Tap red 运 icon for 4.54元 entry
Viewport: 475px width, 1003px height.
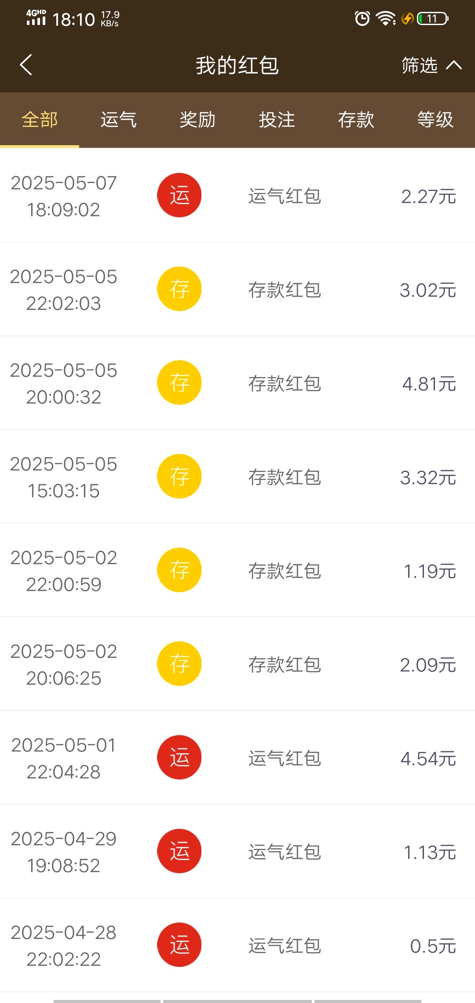pyautogui.click(x=179, y=758)
